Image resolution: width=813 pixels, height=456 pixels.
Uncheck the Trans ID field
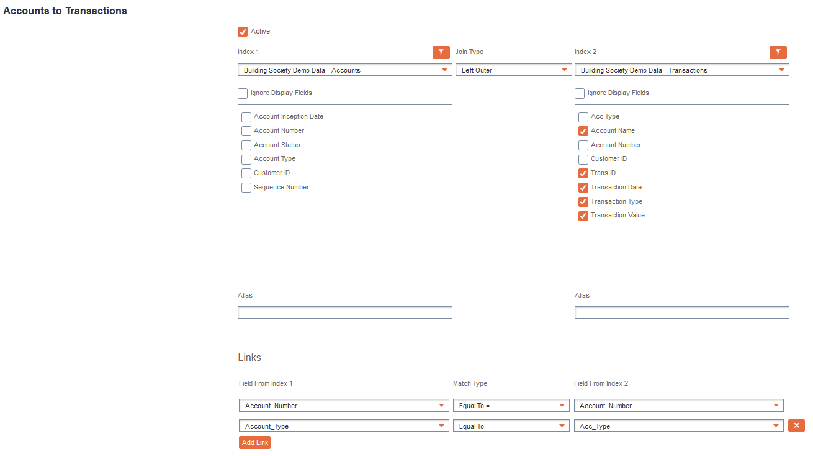coord(583,173)
